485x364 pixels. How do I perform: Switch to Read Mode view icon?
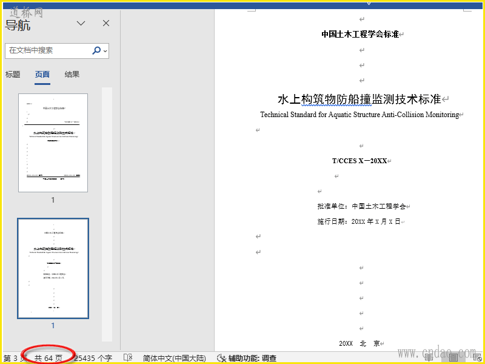click(x=429, y=357)
